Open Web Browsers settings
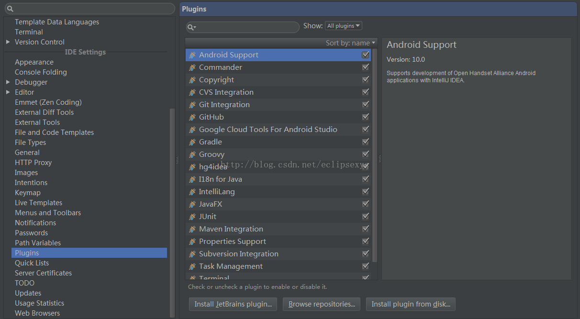Image resolution: width=580 pixels, height=319 pixels. pos(37,313)
